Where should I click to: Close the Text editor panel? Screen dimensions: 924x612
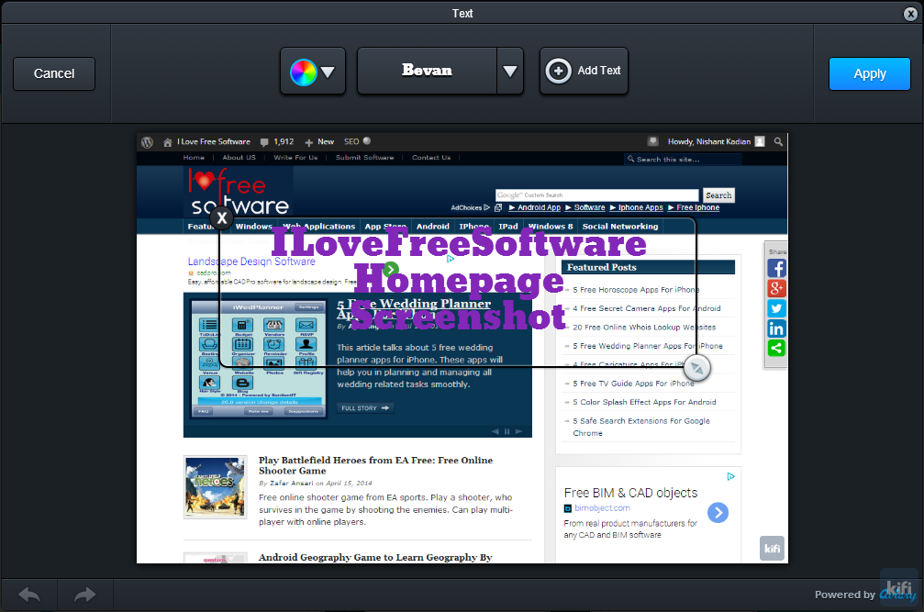coord(910,14)
